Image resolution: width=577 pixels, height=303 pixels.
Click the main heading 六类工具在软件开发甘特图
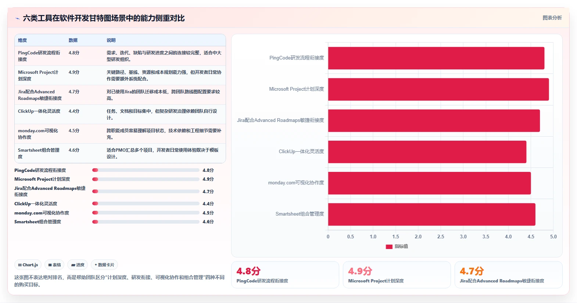(x=104, y=18)
